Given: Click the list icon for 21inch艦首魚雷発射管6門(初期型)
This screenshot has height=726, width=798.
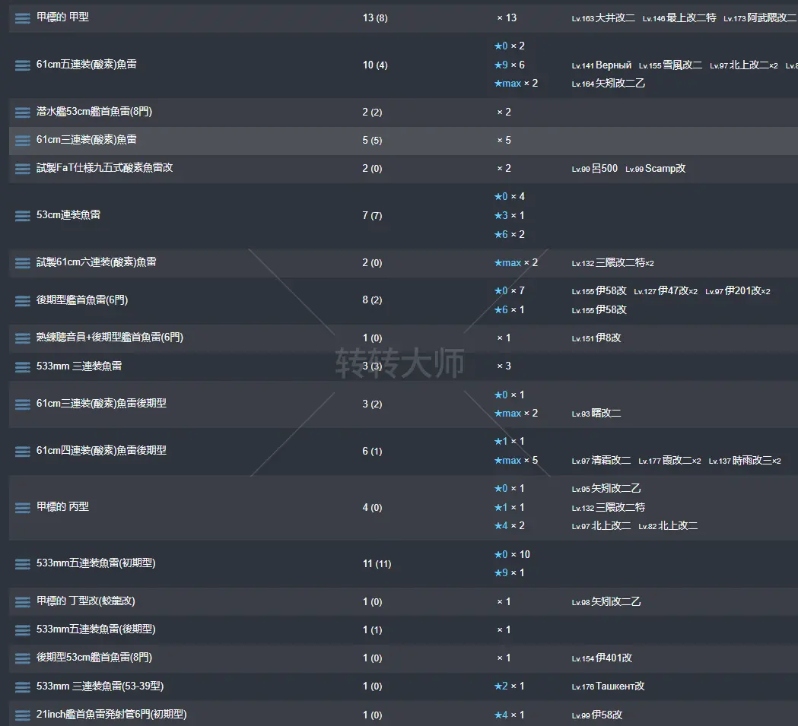Looking at the screenshot, I should point(23,715).
